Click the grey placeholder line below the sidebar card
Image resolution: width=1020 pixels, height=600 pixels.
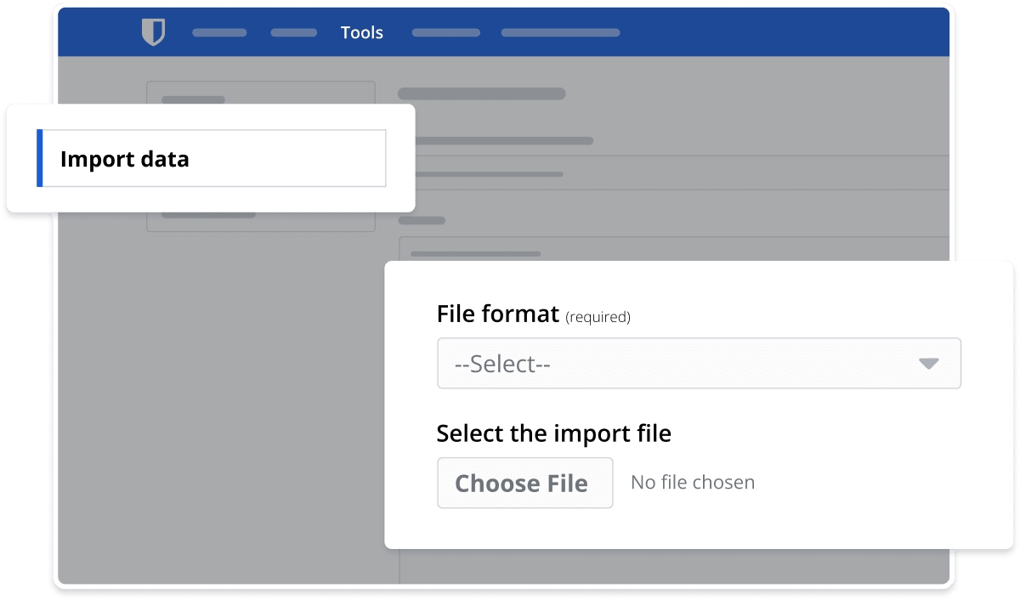[208, 213]
